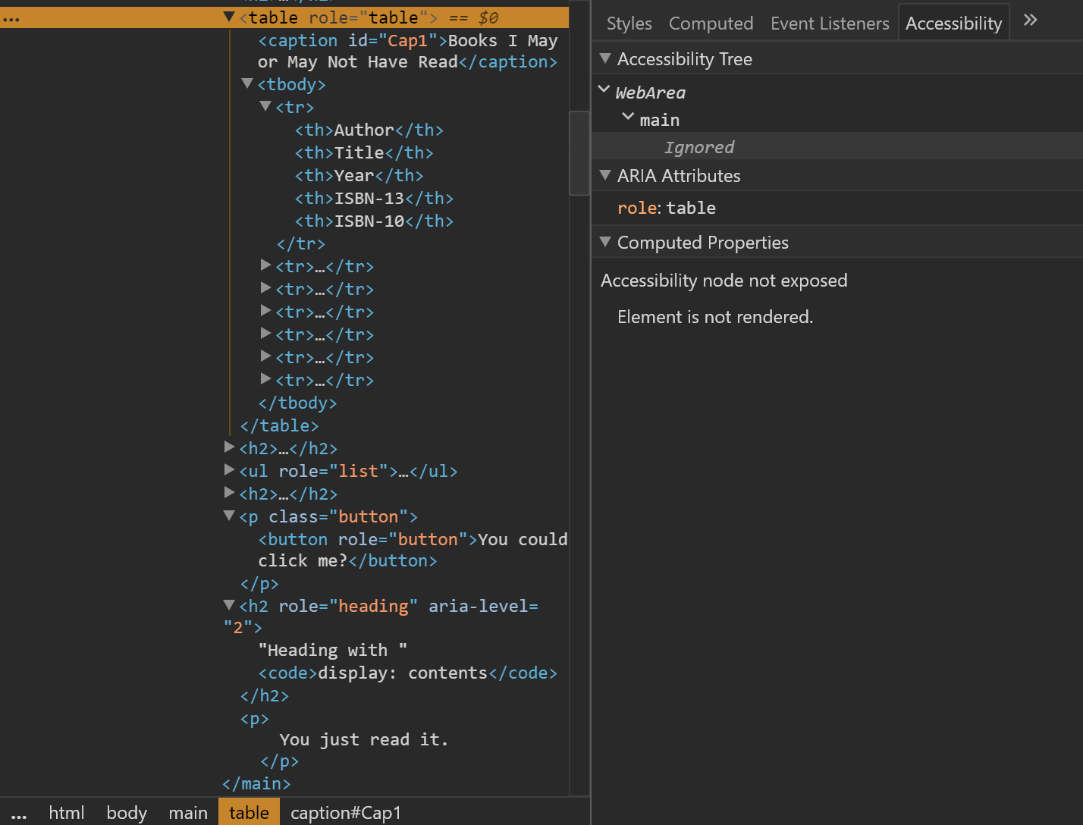Click the closing /main tag line

pyautogui.click(x=256, y=784)
